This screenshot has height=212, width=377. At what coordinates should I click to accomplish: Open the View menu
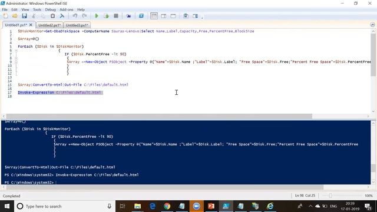(x=25, y=9)
